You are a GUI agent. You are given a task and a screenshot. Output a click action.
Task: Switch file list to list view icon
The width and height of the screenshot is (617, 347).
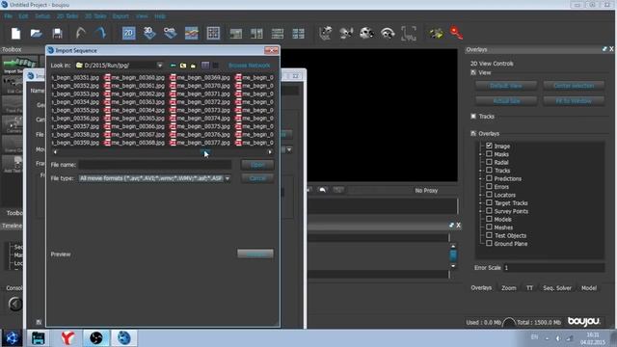205,66
